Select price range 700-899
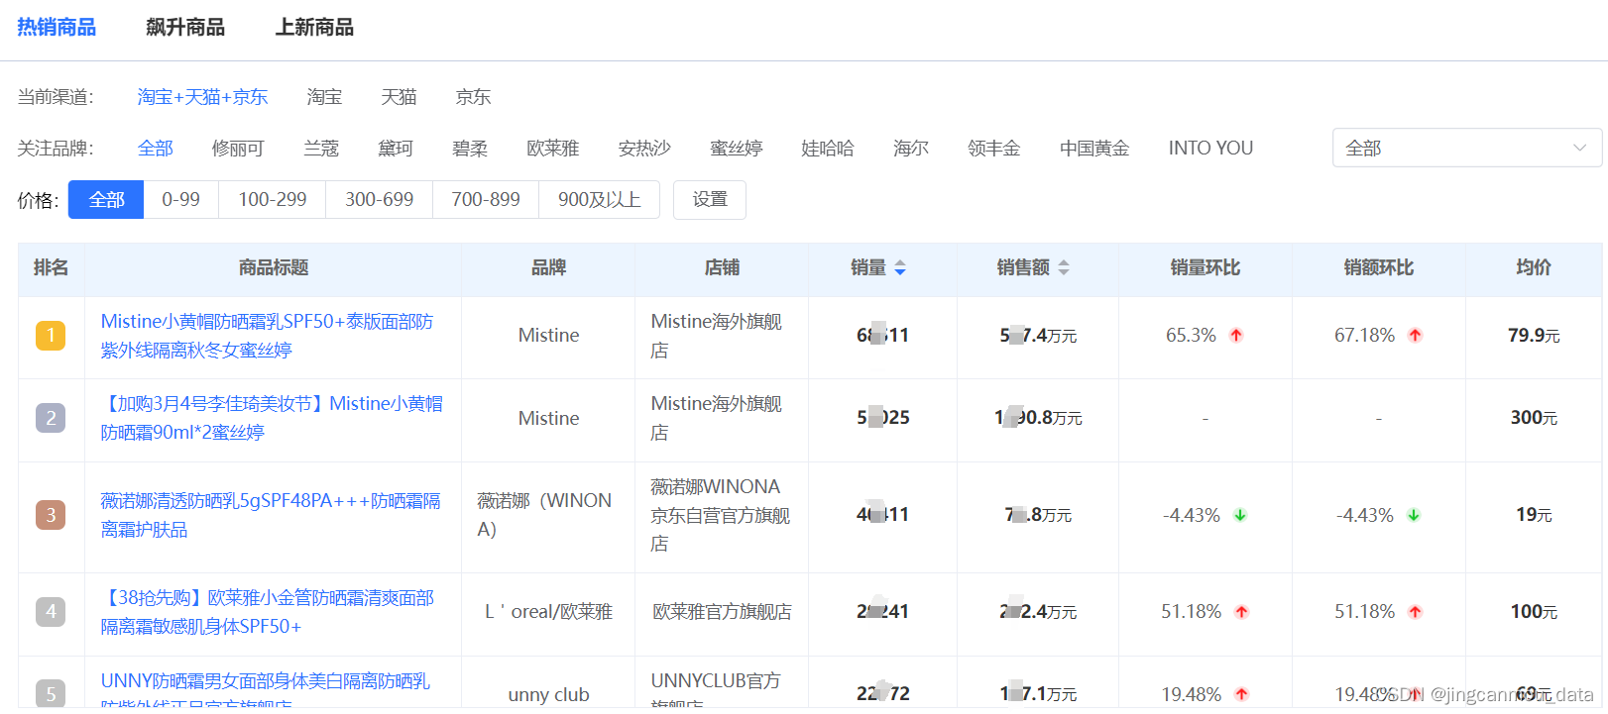The width and height of the screenshot is (1608, 714). [x=486, y=200]
